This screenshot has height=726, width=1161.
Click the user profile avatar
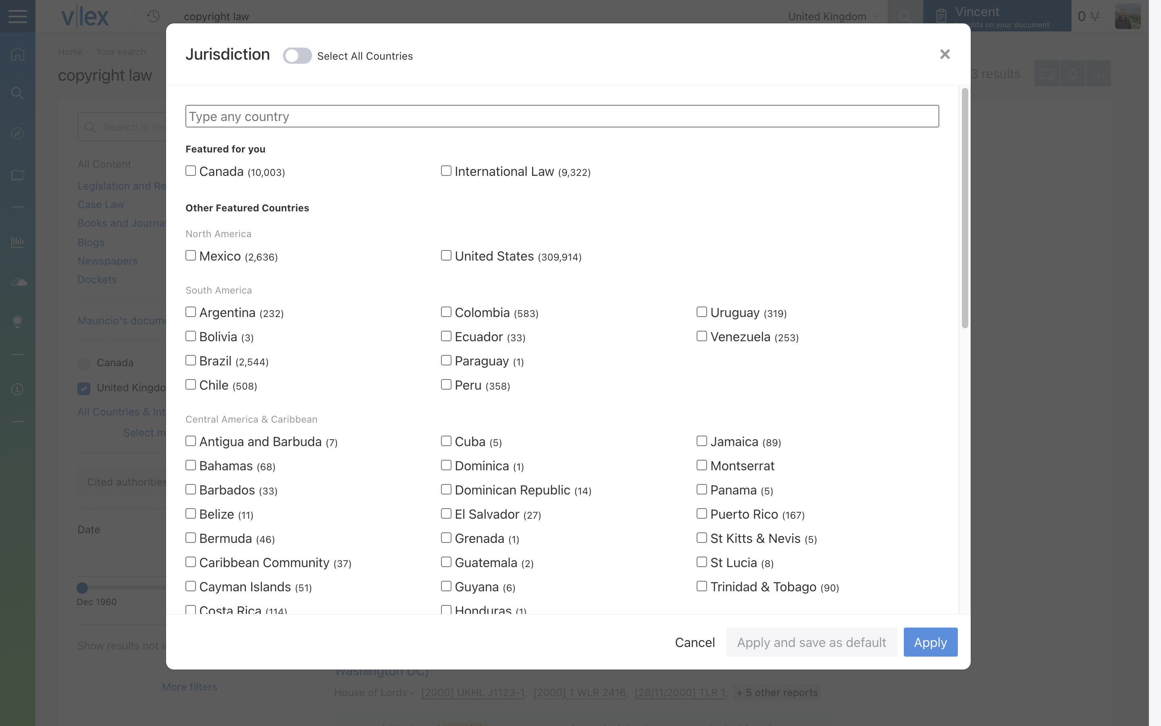[x=1128, y=16]
